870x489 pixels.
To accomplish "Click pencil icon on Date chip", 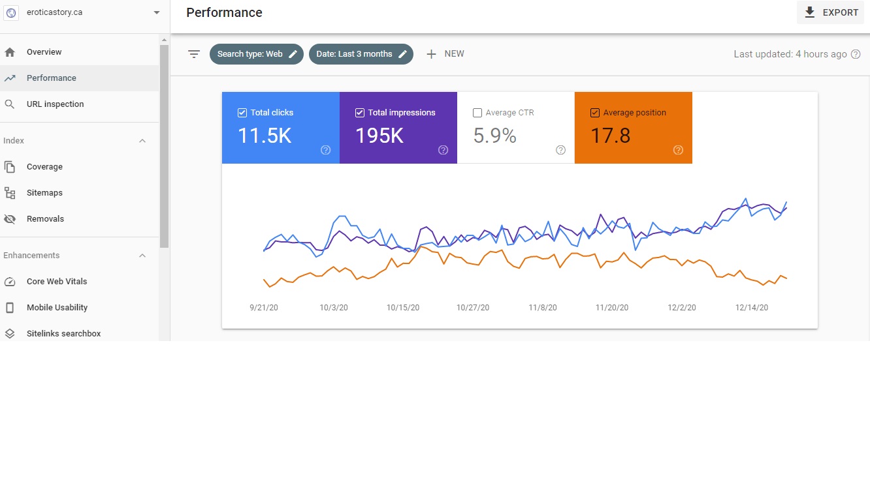I will (x=403, y=54).
